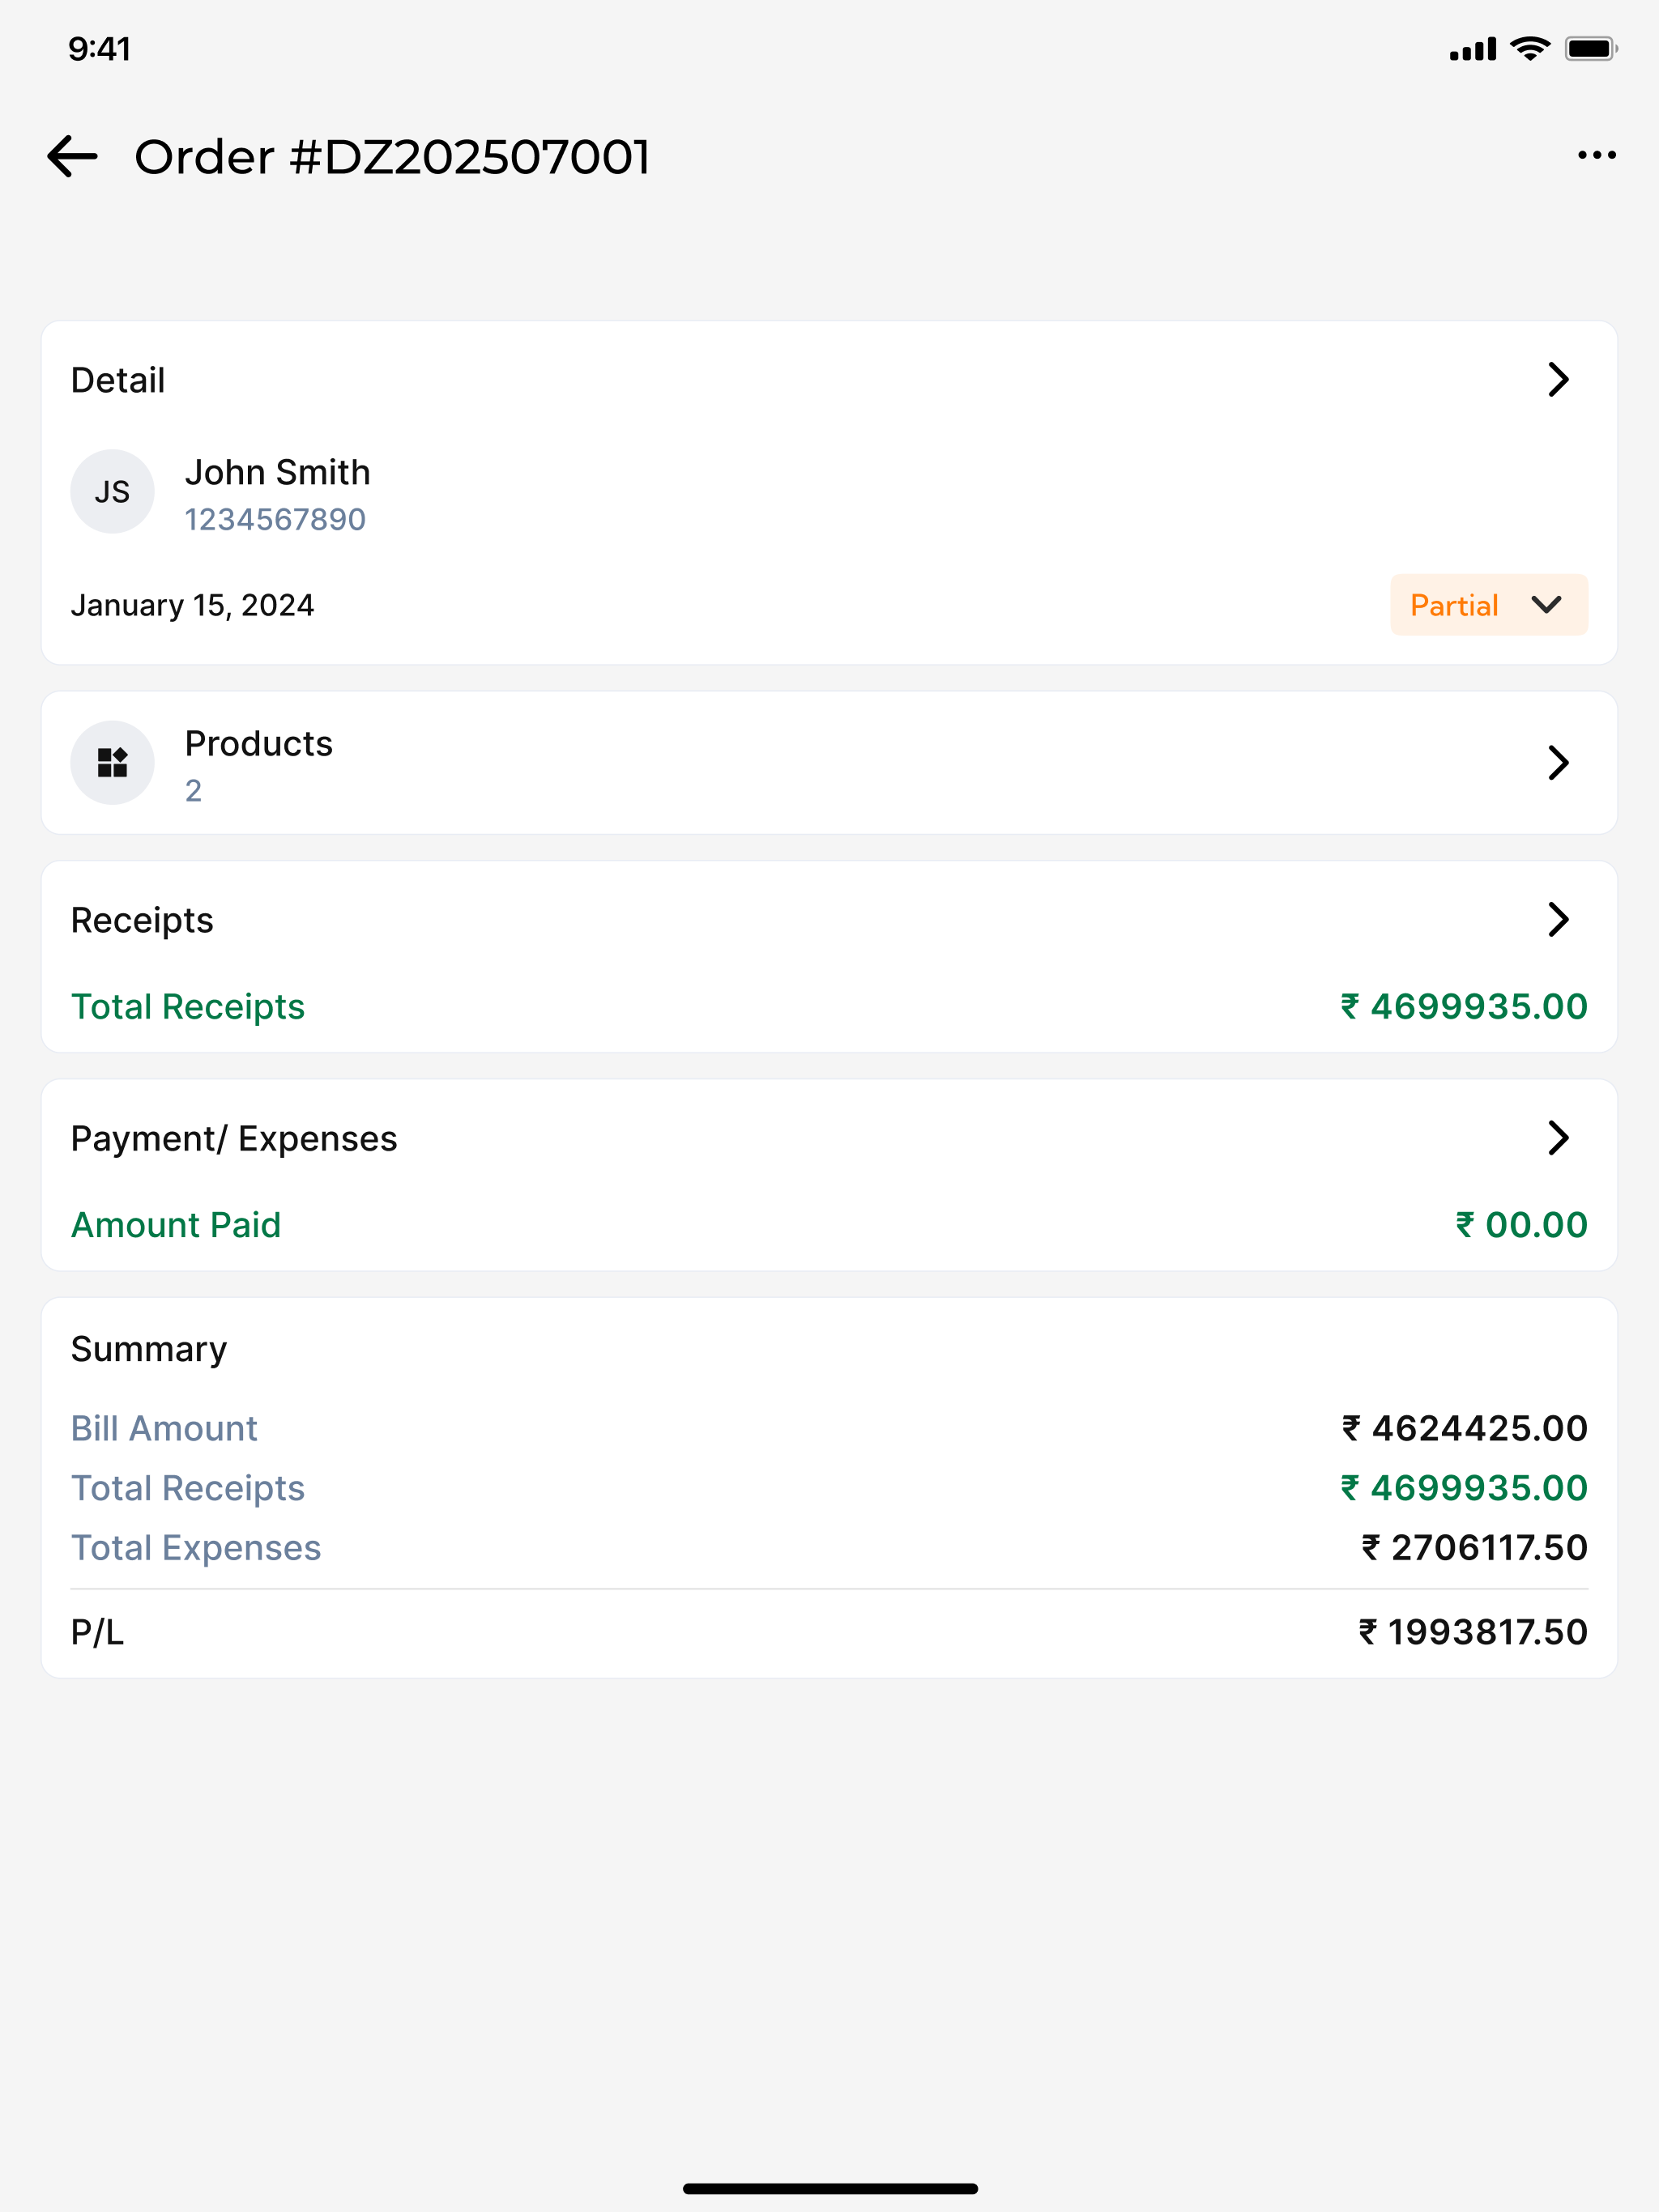Tap the P/L value in Summary
The image size is (1659, 2212).
pyautogui.click(x=1473, y=1632)
